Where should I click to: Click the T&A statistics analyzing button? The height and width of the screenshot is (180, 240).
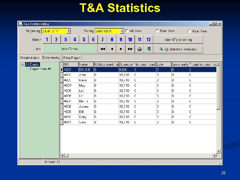(x=178, y=49)
